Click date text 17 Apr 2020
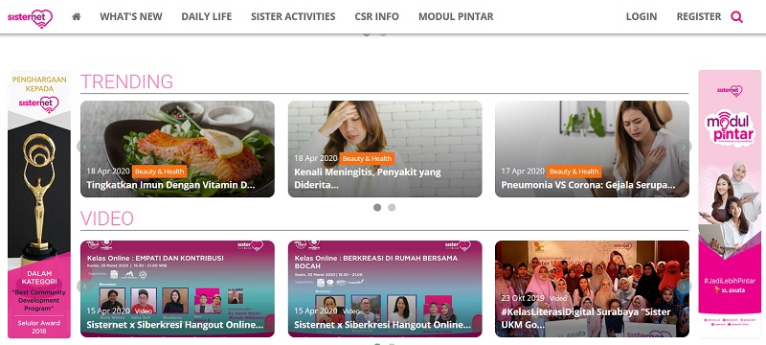The height and width of the screenshot is (345, 766). [522, 171]
